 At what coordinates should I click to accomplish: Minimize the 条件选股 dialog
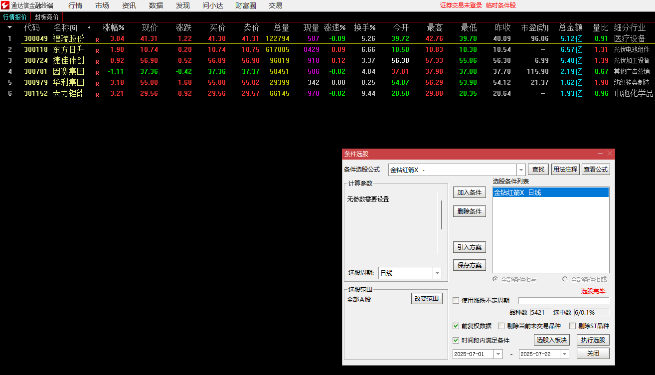(x=600, y=154)
